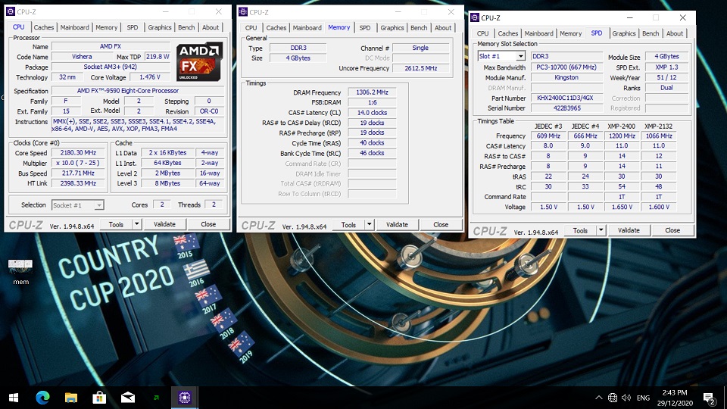Launch Microsoft Edge from the taskbar
Screen dimensions: 727x409
(x=42, y=398)
